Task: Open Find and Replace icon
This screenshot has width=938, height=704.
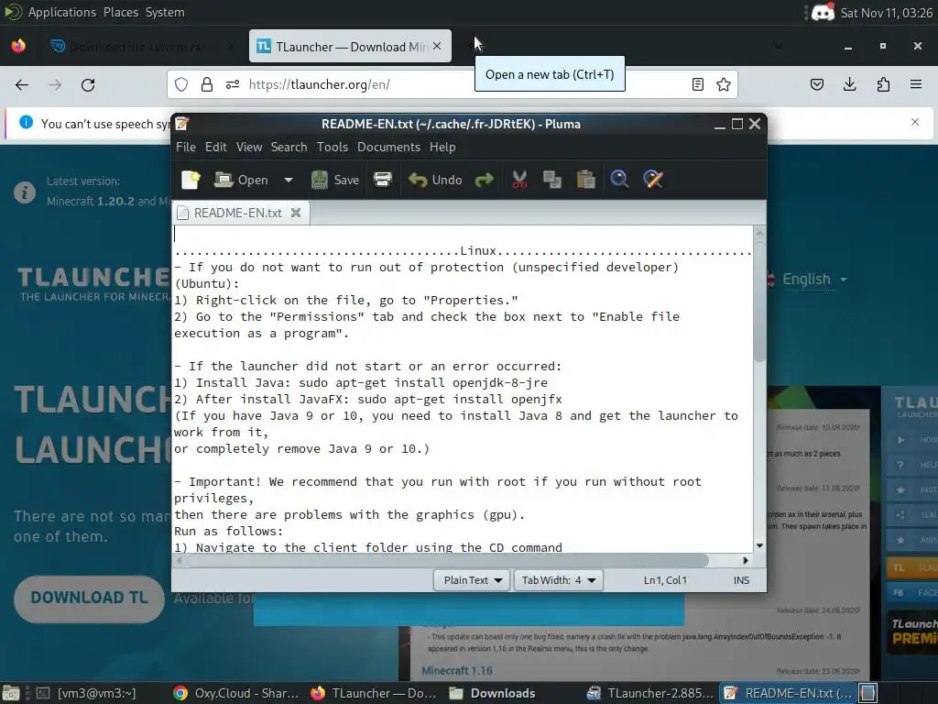Action: (652, 180)
